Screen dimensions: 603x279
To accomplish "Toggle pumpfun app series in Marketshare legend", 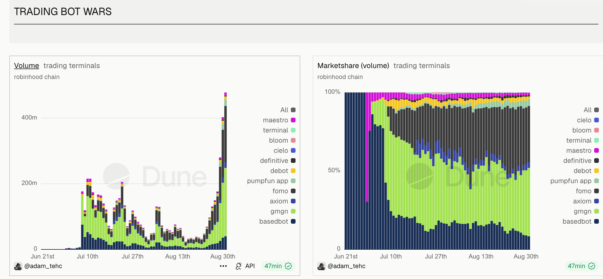I will coord(575,181).
